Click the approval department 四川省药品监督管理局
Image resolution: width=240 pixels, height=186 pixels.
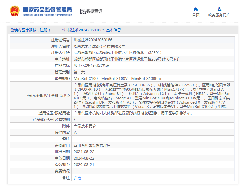[x=92, y=145]
